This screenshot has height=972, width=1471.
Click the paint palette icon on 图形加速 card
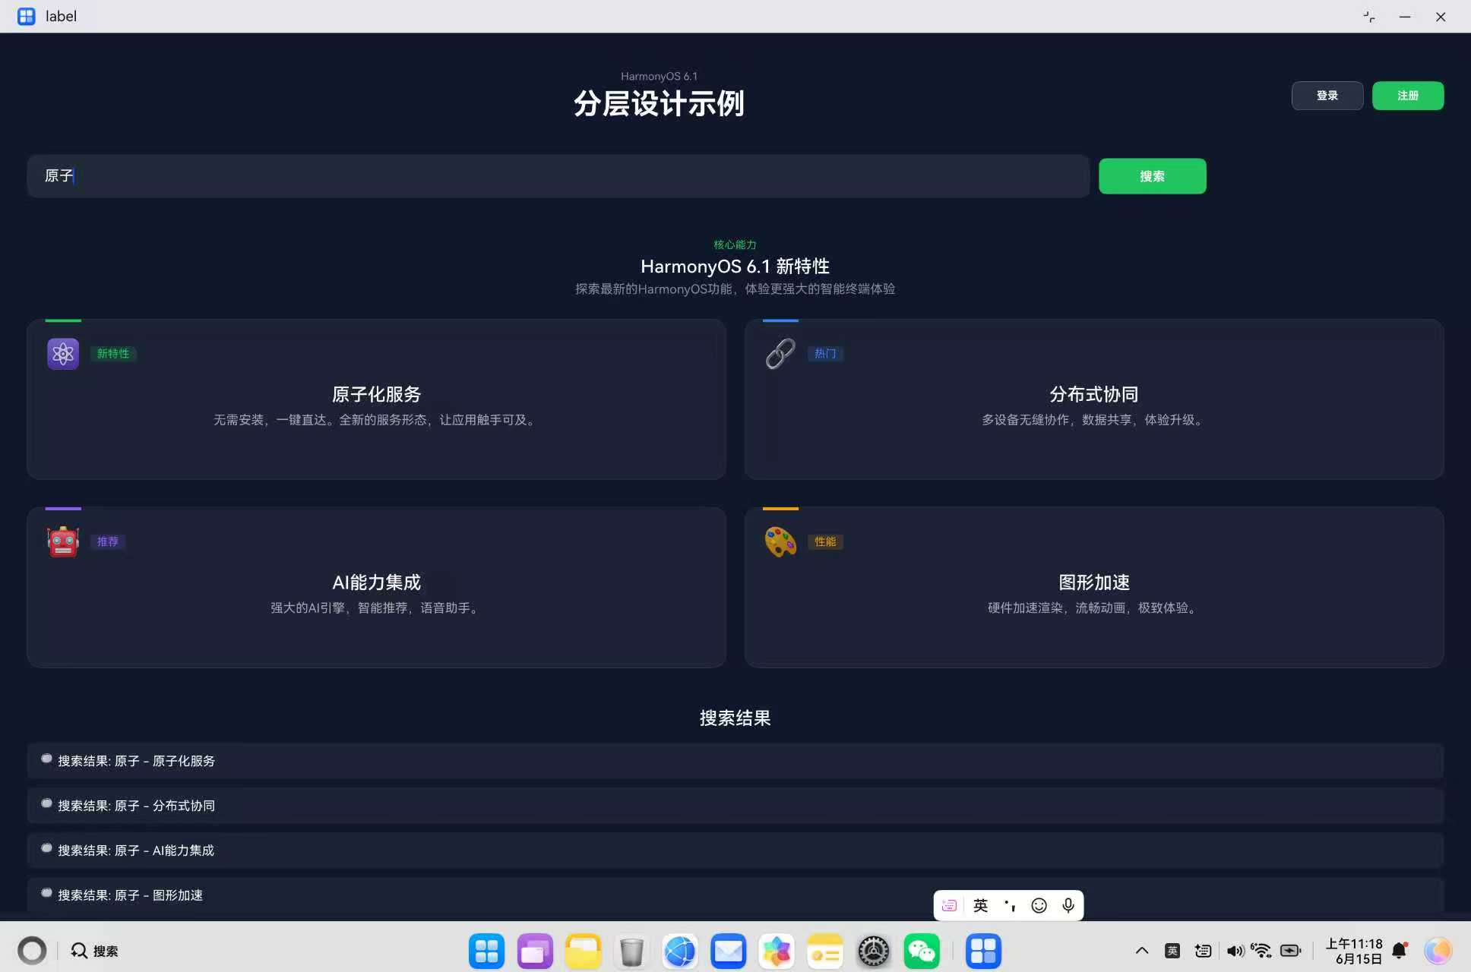(x=780, y=542)
